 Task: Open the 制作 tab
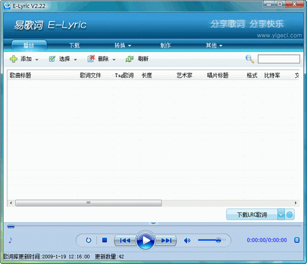pos(165,46)
